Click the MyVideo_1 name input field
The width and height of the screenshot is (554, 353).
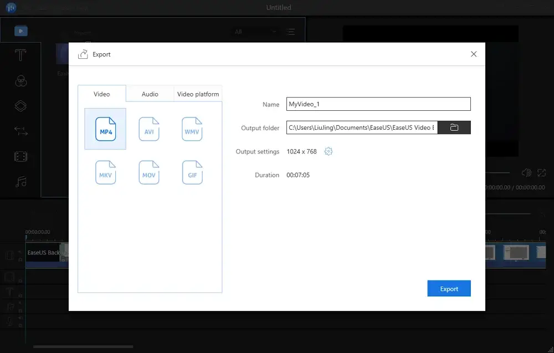point(378,104)
